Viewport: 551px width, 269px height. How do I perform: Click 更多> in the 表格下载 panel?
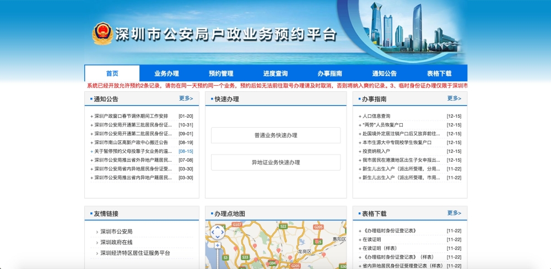(454, 213)
